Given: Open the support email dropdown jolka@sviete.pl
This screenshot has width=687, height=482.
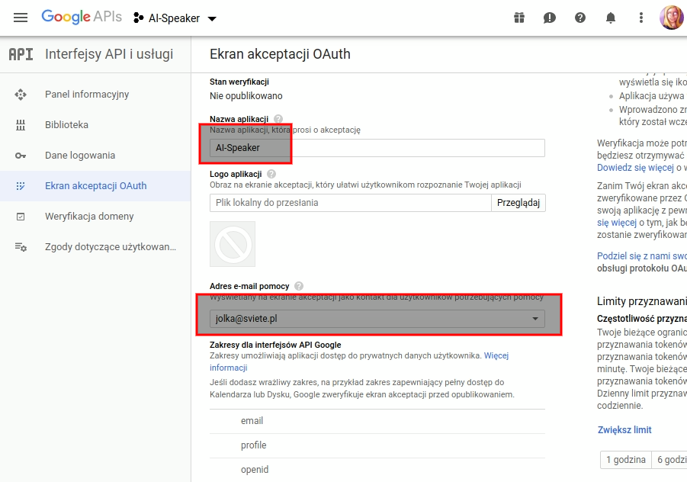Looking at the screenshot, I should tap(377, 319).
